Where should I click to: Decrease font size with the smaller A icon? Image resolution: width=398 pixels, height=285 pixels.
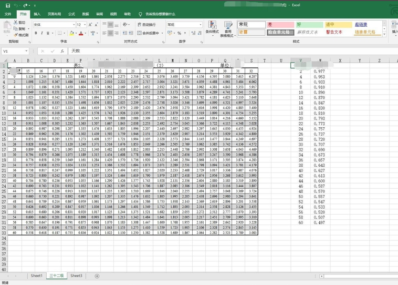[x=96, y=25]
